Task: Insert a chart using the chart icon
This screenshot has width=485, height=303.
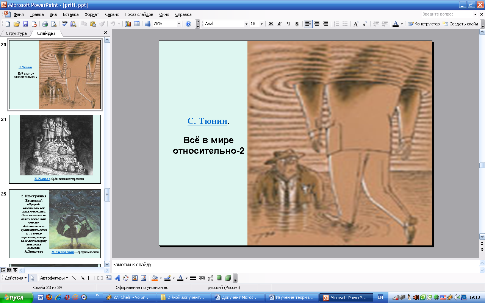Action: 128,24
